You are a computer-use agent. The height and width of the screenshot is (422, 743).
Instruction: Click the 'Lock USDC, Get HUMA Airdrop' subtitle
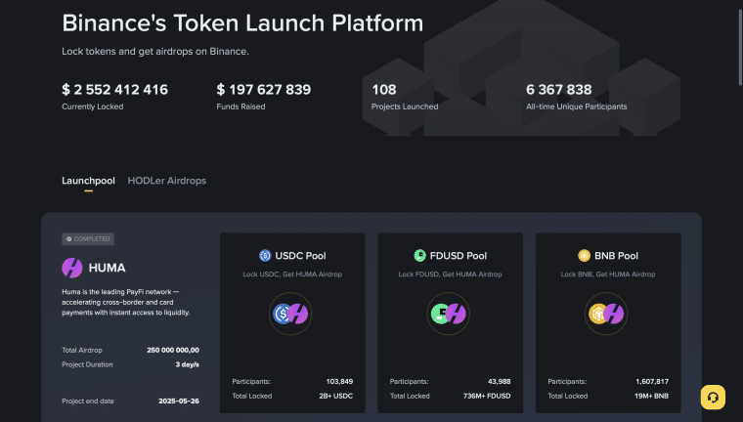coord(292,274)
